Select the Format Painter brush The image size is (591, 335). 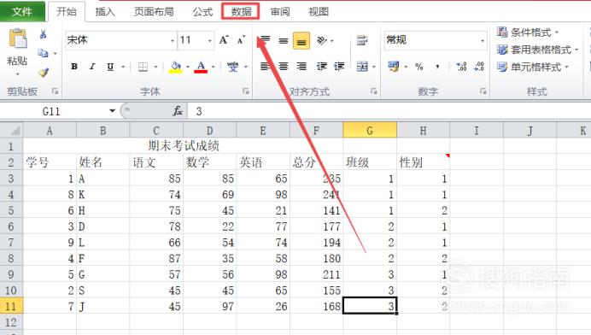(44, 72)
